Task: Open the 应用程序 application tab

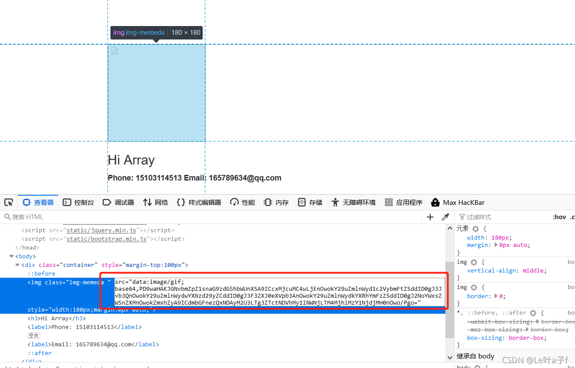Action: click(x=404, y=202)
